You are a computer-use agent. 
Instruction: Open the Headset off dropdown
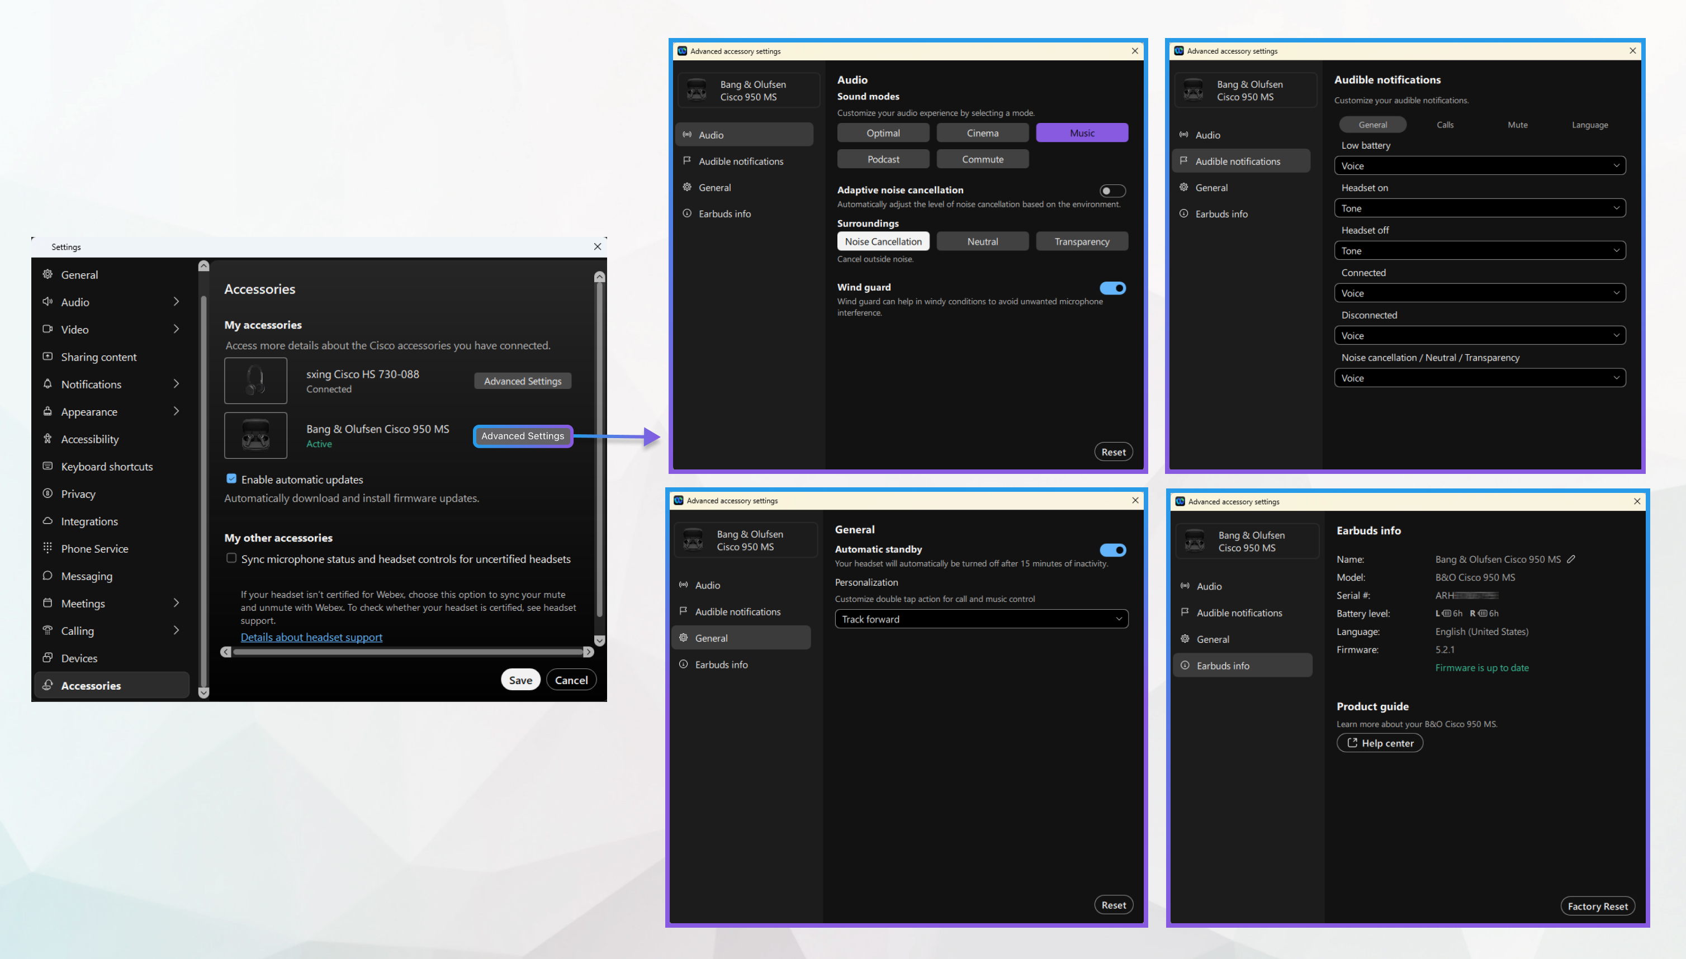[x=1480, y=250]
